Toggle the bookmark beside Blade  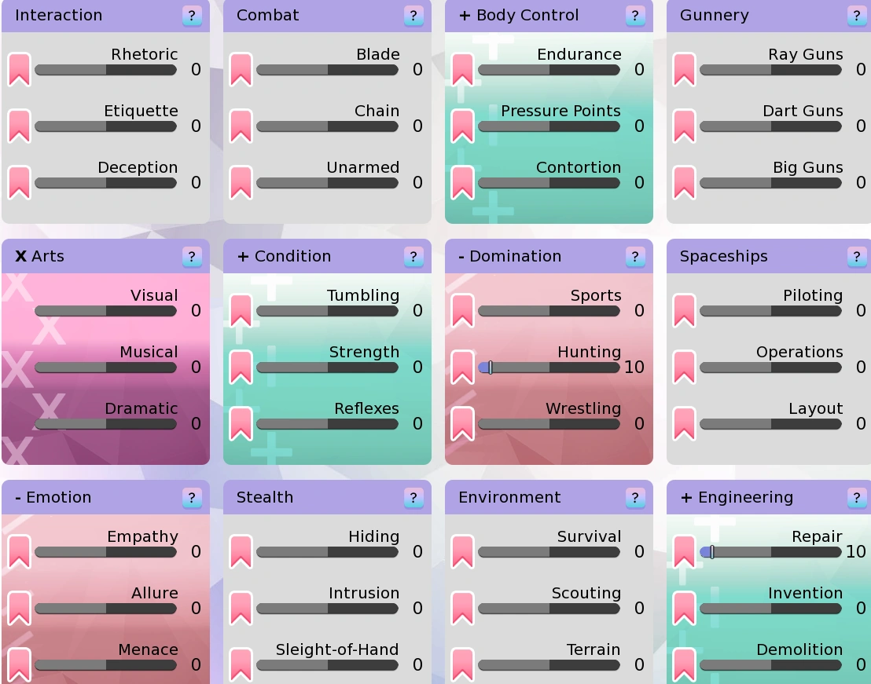point(241,69)
